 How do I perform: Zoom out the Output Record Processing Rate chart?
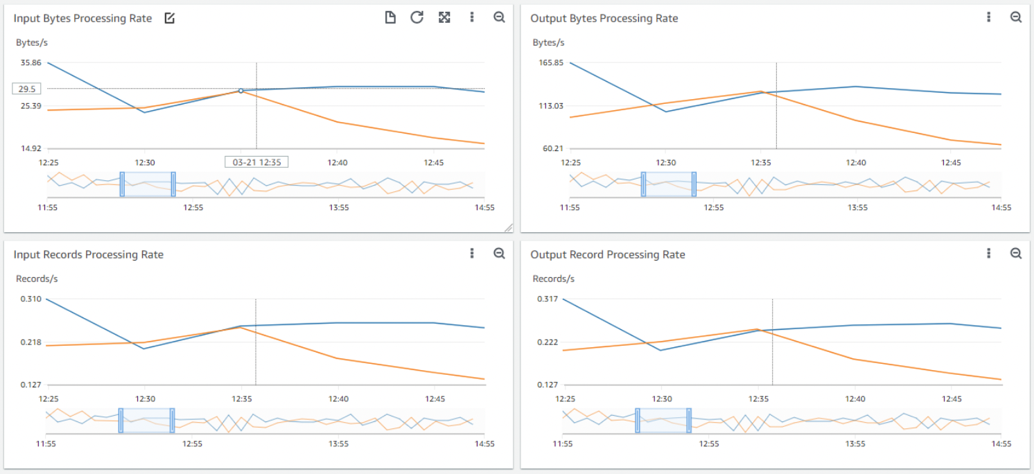click(1016, 254)
